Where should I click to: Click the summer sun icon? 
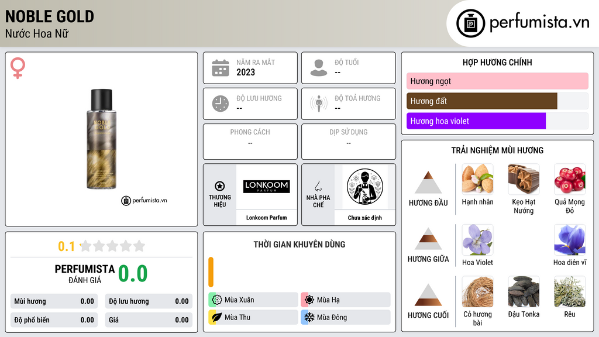click(x=309, y=300)
